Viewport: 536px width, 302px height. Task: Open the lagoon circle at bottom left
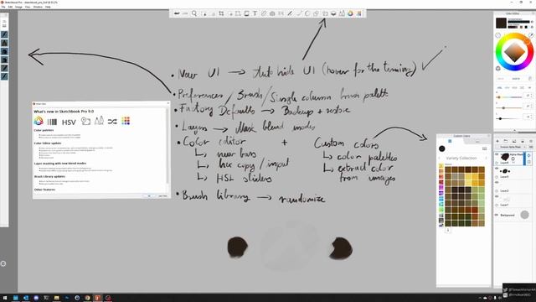[x=3, y=263]
